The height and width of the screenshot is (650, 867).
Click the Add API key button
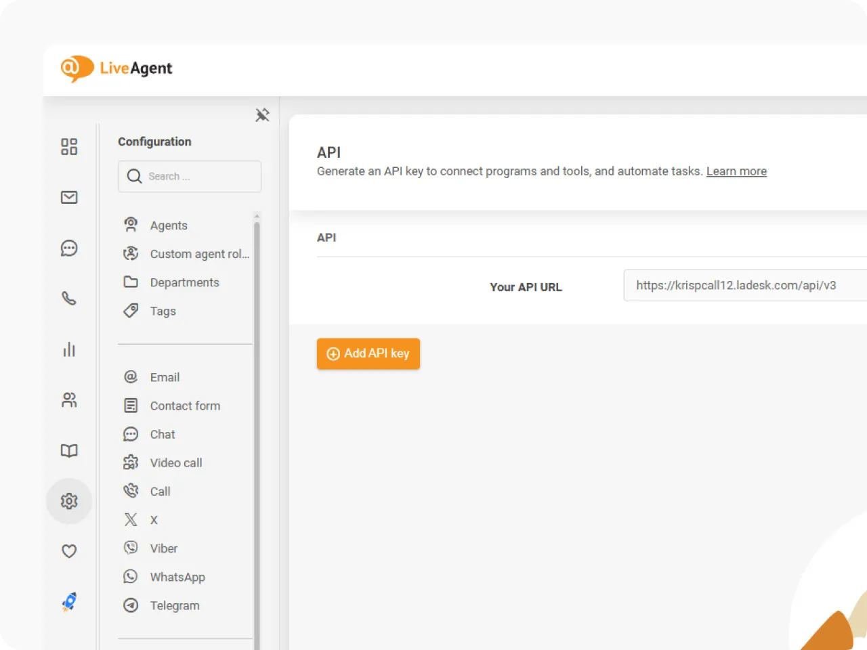tap(368, 353)
